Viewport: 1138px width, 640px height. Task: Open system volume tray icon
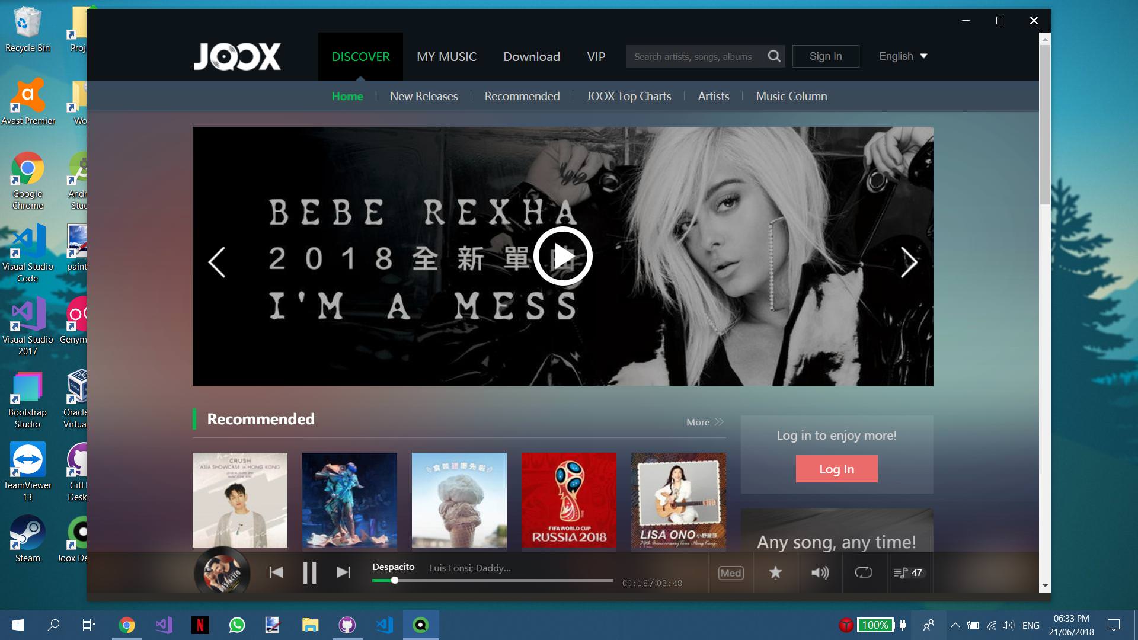pos(1008,625)
